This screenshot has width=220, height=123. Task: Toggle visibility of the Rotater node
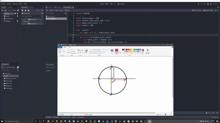point(18,21)
